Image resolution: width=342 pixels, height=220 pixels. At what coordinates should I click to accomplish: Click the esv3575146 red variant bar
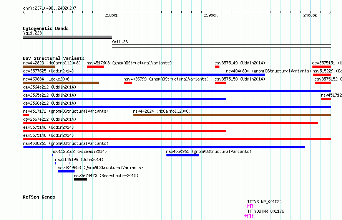point(125,131)
